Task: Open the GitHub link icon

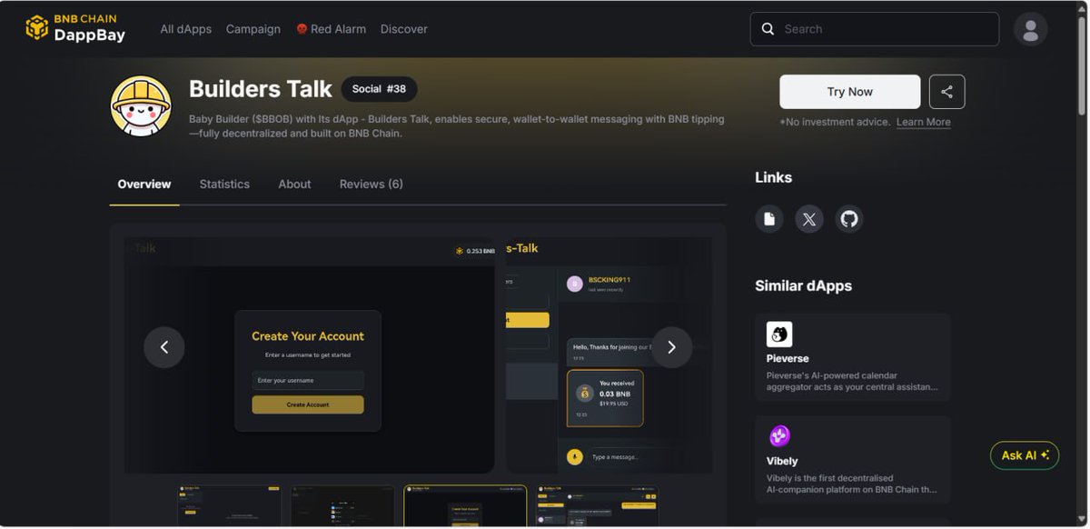Action: (849, 219)
